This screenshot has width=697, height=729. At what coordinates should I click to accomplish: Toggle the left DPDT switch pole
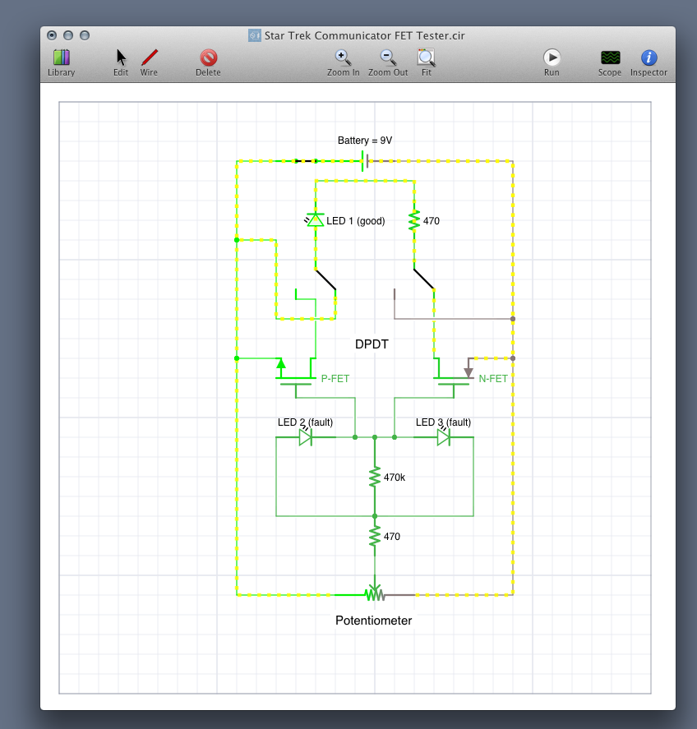[x=325, y=279]
